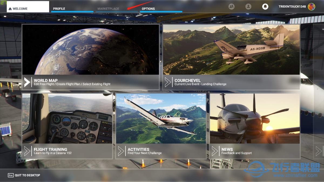This screenshot has height=182, width=324.
Task: Click the TRIDENTDUCK1348 avatar picture
Action: tap(311, 7)
